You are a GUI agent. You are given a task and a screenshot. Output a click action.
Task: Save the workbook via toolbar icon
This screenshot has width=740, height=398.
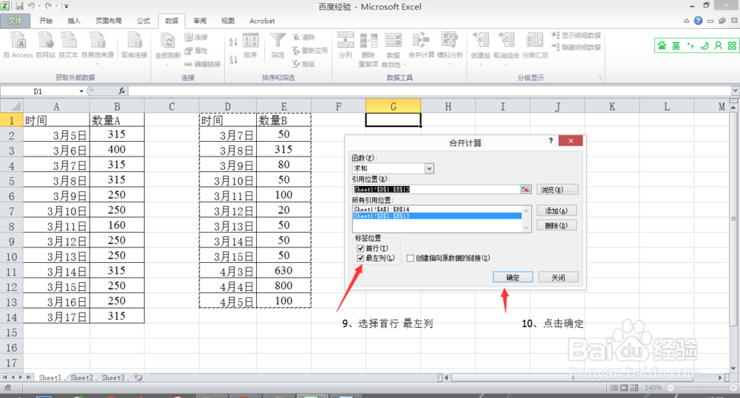pos(19,6)
